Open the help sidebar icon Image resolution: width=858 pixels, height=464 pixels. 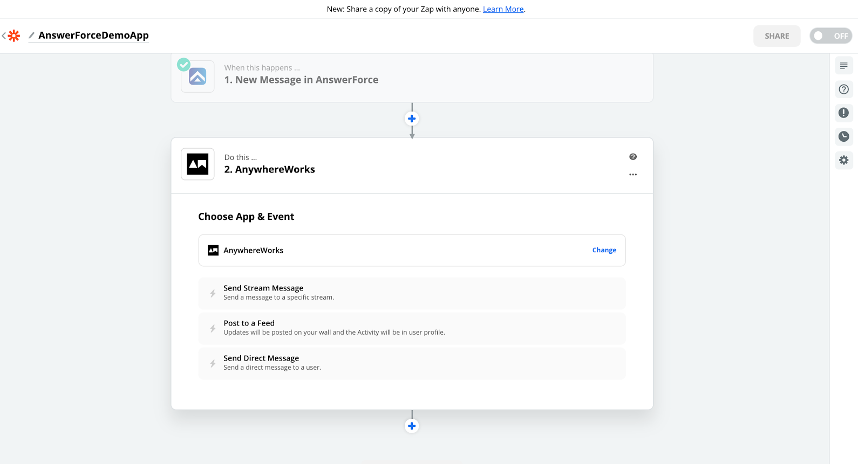(x=843, y=89)
